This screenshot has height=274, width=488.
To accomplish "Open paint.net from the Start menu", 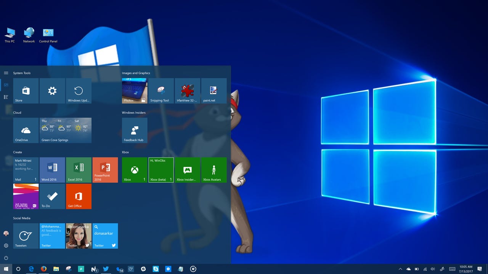I will coord(214,91).
